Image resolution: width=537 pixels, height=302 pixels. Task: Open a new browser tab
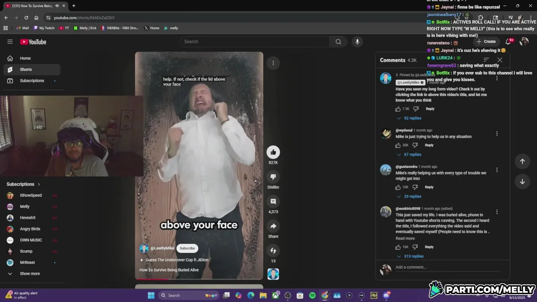click(x=73, y=6)
